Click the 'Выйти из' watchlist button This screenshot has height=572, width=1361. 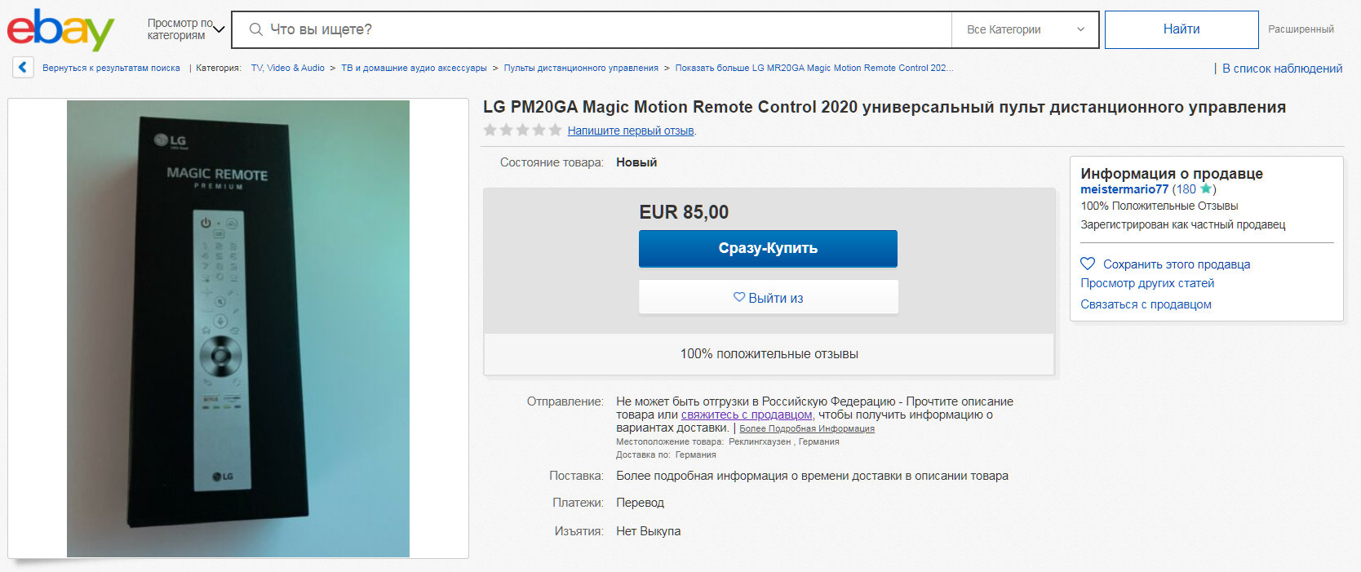768,298
